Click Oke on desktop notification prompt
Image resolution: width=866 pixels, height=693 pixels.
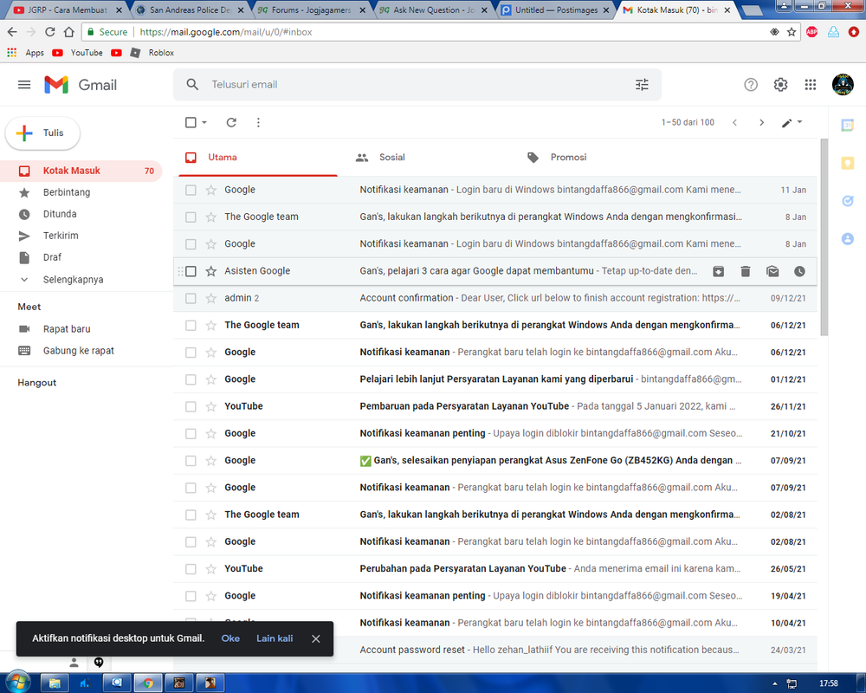pos(230,638)
